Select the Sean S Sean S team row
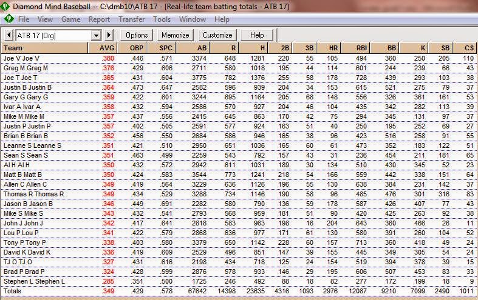Screen dimensions: 478x300 [x=239, y=155]
